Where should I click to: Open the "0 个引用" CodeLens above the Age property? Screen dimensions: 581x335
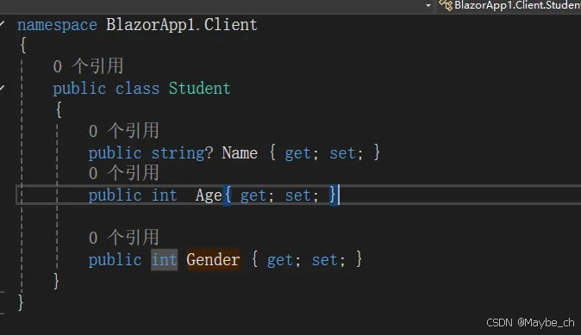click(x=124, y=173)
